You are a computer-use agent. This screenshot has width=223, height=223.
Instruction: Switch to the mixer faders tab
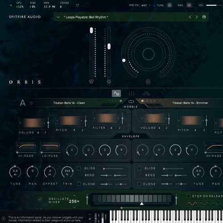pyautogui.click(x=132, y=94)
